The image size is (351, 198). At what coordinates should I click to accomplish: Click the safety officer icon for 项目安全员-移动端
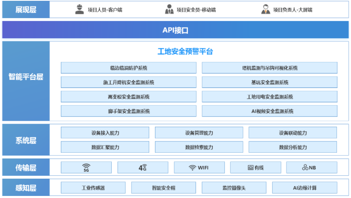point(169,9)
